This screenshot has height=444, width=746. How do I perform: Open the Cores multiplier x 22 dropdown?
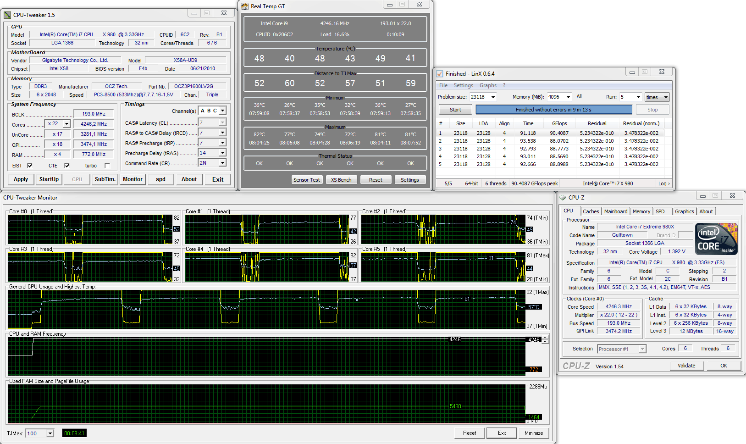click(66, 124)
